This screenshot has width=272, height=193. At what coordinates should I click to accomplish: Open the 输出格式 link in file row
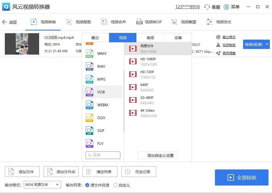(x=229, y=37)
